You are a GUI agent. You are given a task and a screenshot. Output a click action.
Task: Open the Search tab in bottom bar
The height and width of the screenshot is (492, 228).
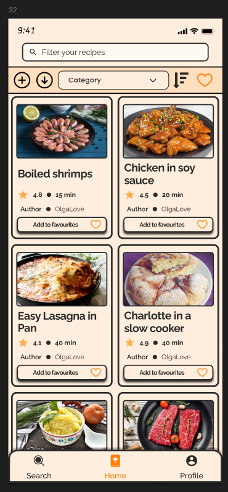(x=39, y=467)
